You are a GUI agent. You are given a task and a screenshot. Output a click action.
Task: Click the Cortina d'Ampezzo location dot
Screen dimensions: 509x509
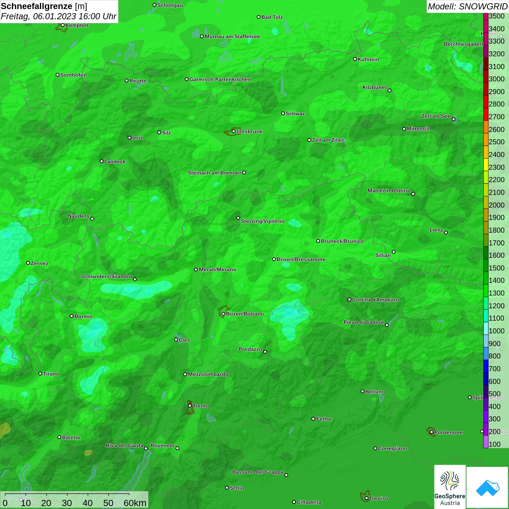(x=349, y=300)
